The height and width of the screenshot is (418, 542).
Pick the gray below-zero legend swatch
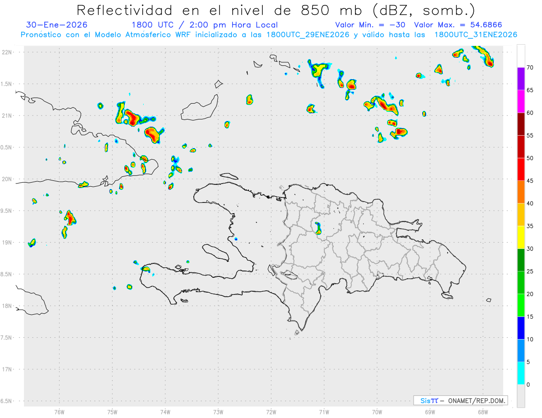[521, 396]
